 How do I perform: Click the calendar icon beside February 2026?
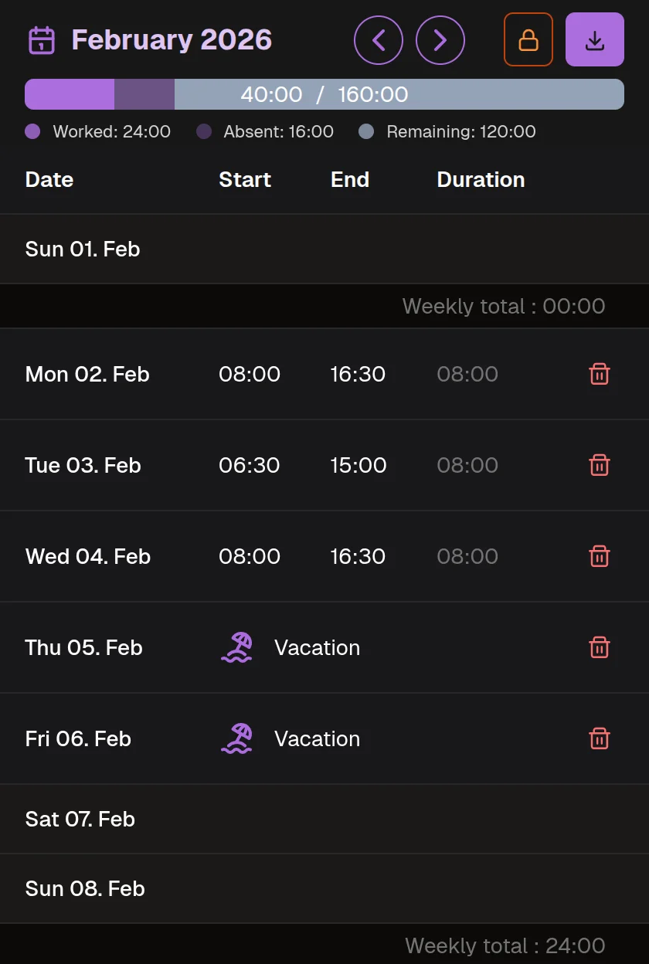41,40
